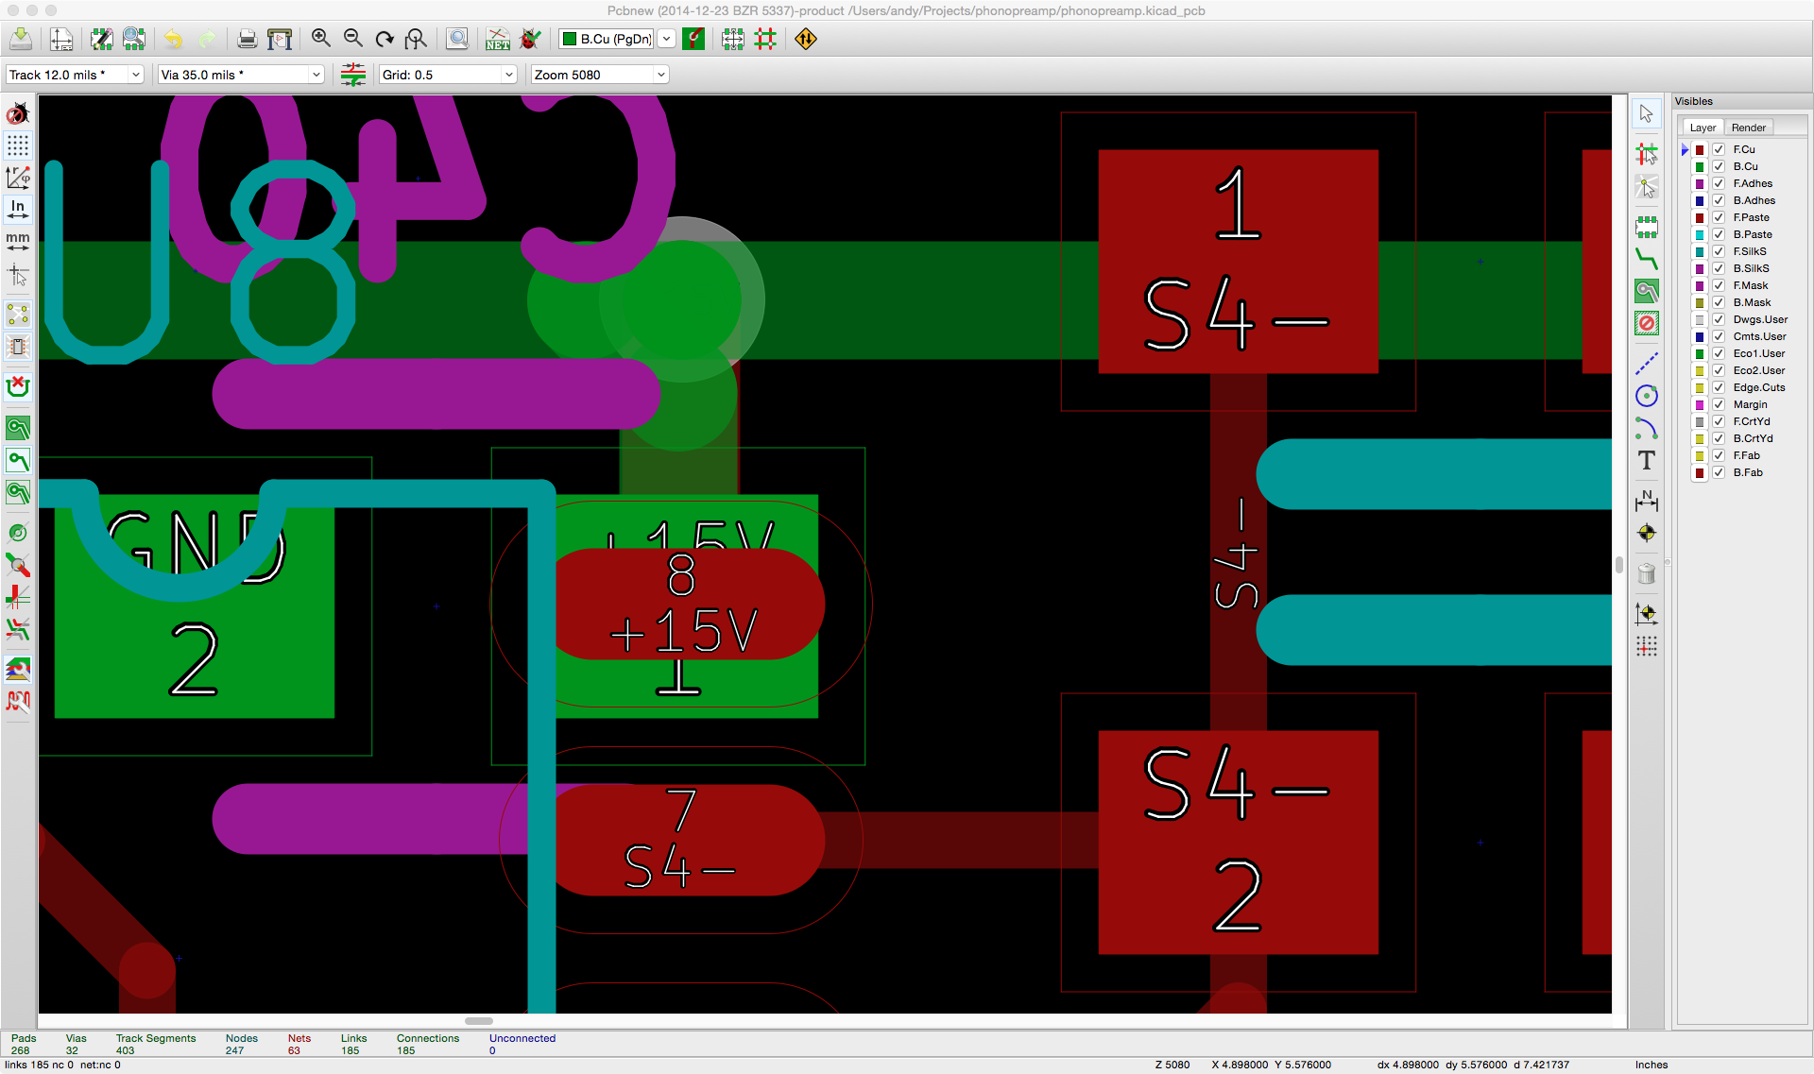Toggle F.SilkS layer visibility checkbox
This screenshot has width=1814, height=1074.
tap(1719, 251)
